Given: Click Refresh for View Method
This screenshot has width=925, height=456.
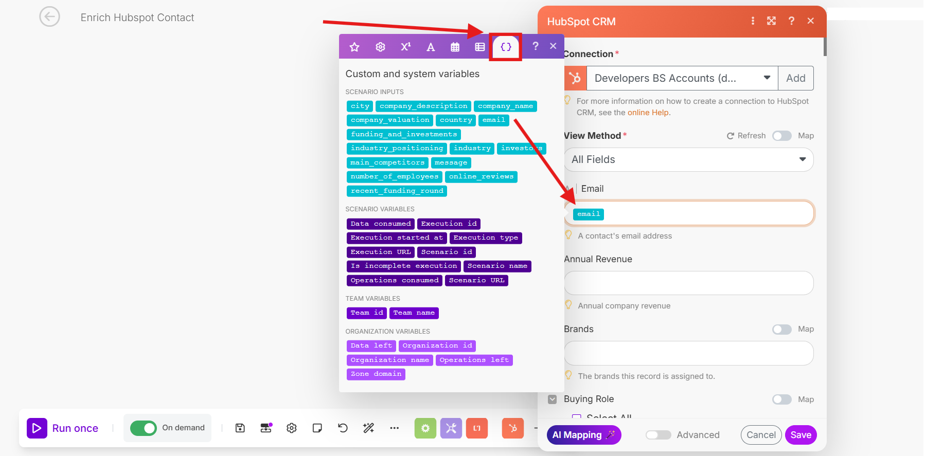Looking at the screenshot, I should (746, 136).
